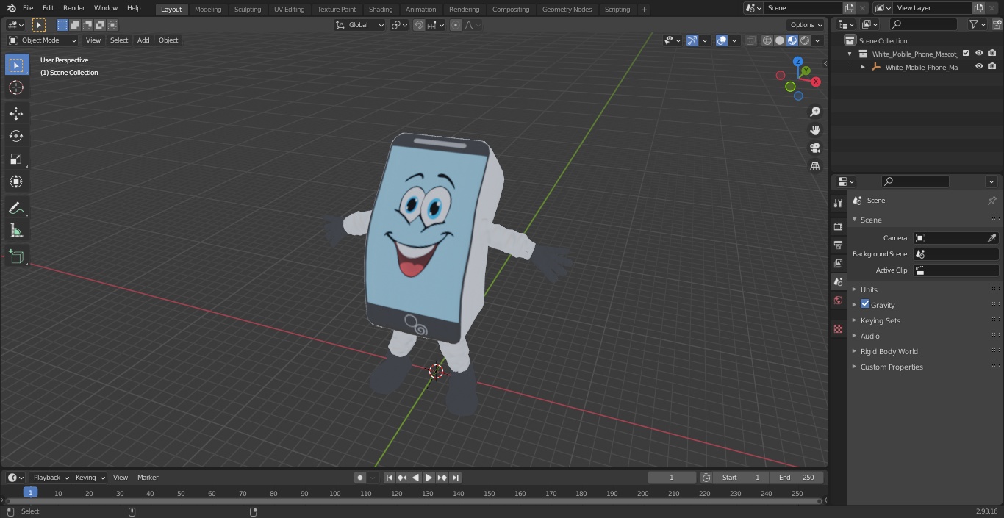Toggle the camera view icon

pyautogui.click(x=814, y=148)
